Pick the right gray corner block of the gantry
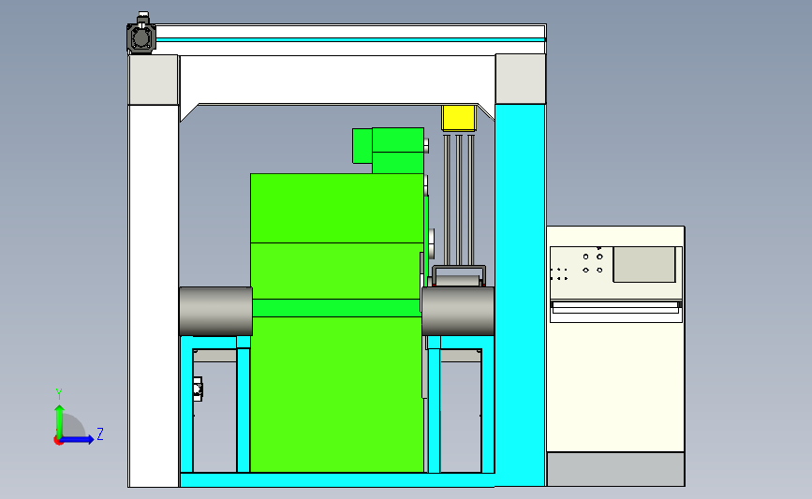The height and width of the screenshot is (499, 812). (521, 79)
